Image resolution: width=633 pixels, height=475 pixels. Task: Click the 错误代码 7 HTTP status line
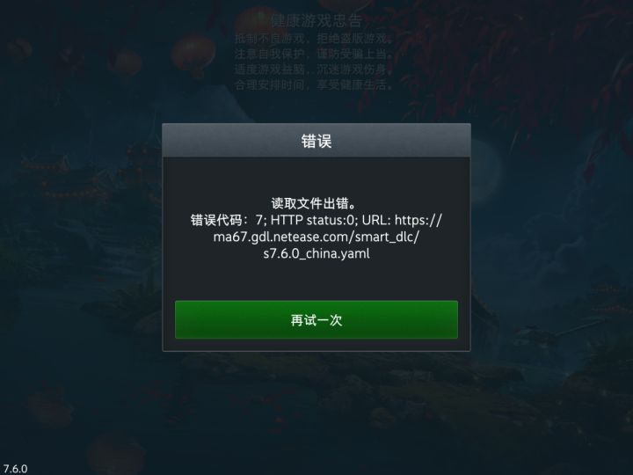click(x=316, y=220)
